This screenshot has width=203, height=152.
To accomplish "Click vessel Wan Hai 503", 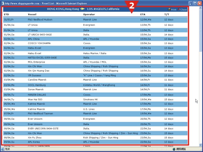I will (35, 99).
